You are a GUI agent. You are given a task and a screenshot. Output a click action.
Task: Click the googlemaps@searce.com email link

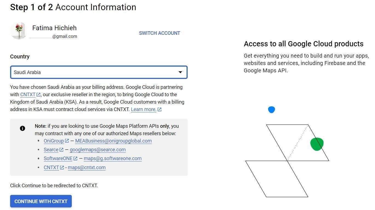(x=98, y=150)
